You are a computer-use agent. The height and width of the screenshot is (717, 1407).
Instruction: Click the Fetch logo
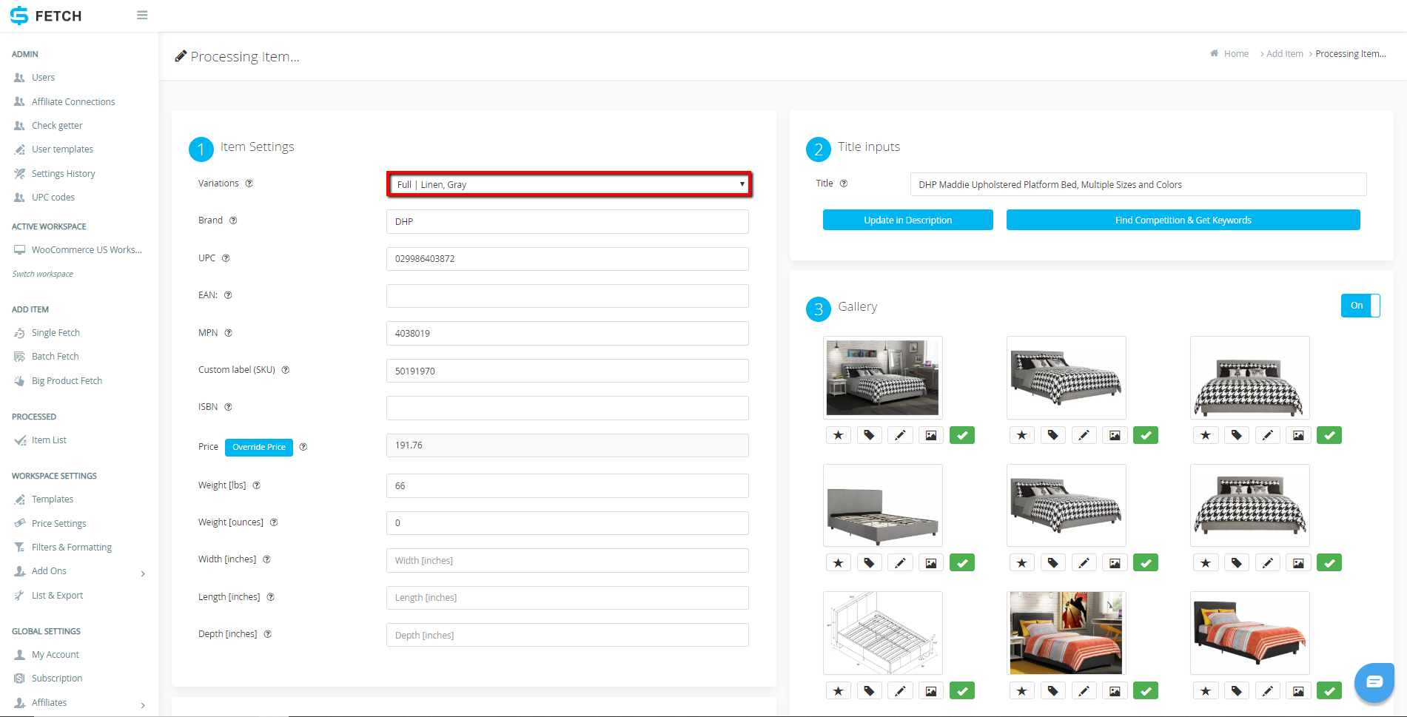[46, 16]
